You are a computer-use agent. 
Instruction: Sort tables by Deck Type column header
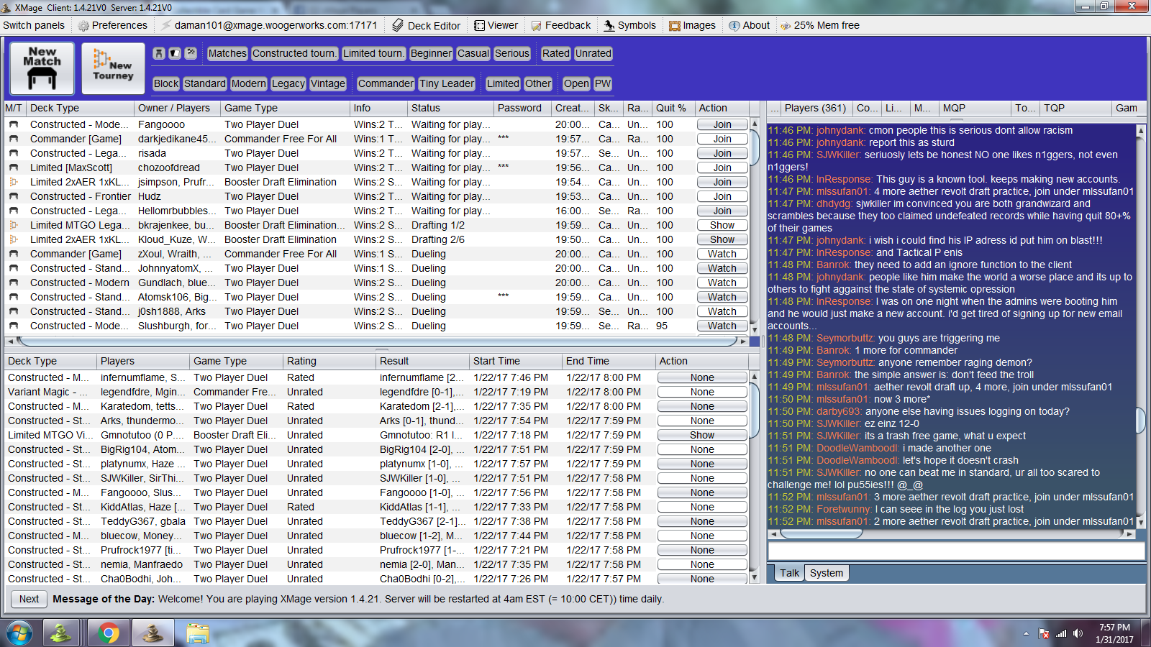pos(81,108)
